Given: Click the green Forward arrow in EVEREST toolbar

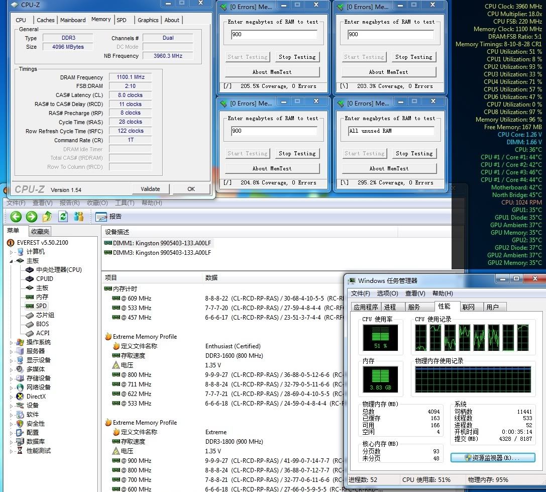Looking at the screenshot, I should point(32,217).
